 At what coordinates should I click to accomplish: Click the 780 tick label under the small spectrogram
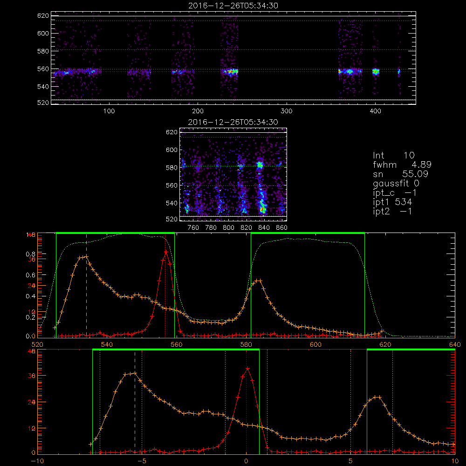click(211, 228)
